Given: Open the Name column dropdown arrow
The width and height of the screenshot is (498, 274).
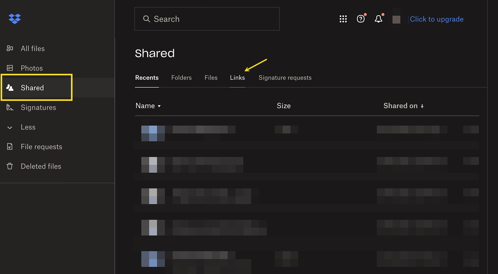Looking at the screenshot, I should pos(159,106).
